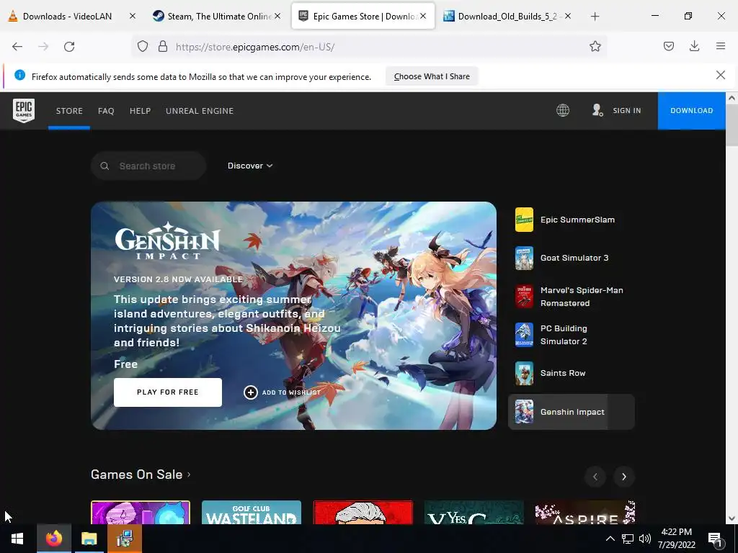Open the UNREAL ENGINE nav item

point(200,111)
